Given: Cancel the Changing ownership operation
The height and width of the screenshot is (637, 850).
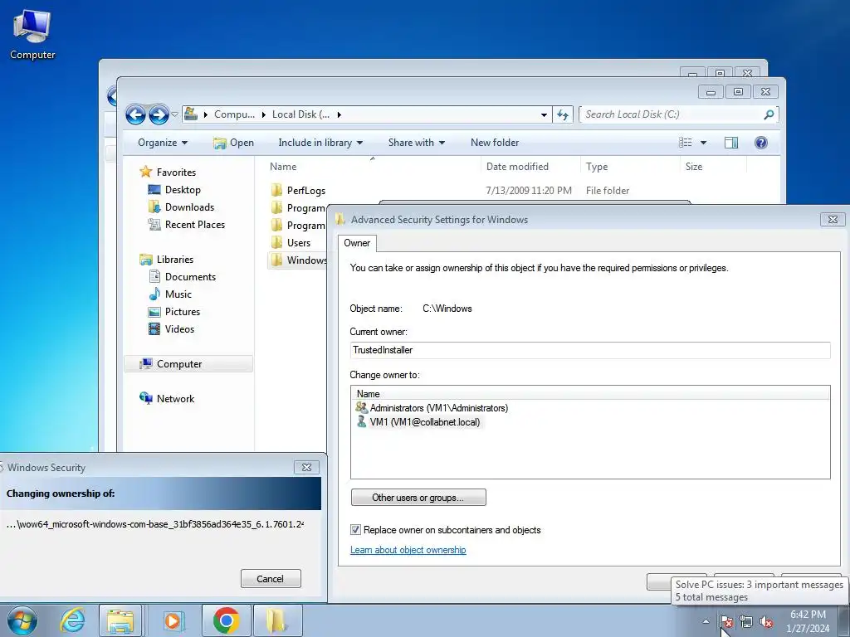Looking at the screenshot, I should pos(271,578).
